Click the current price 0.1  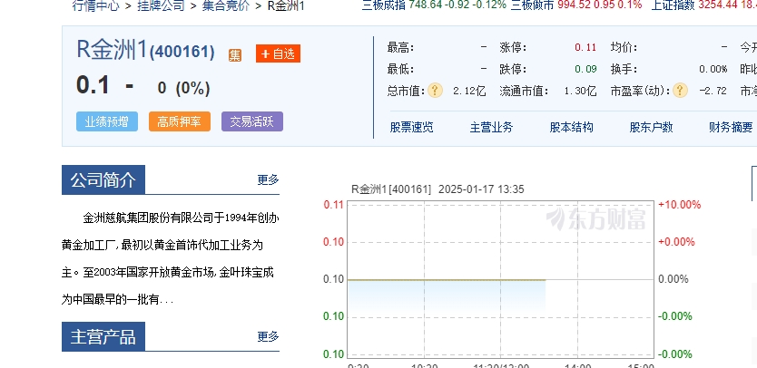pyautogui.click(x=93, y=86)
